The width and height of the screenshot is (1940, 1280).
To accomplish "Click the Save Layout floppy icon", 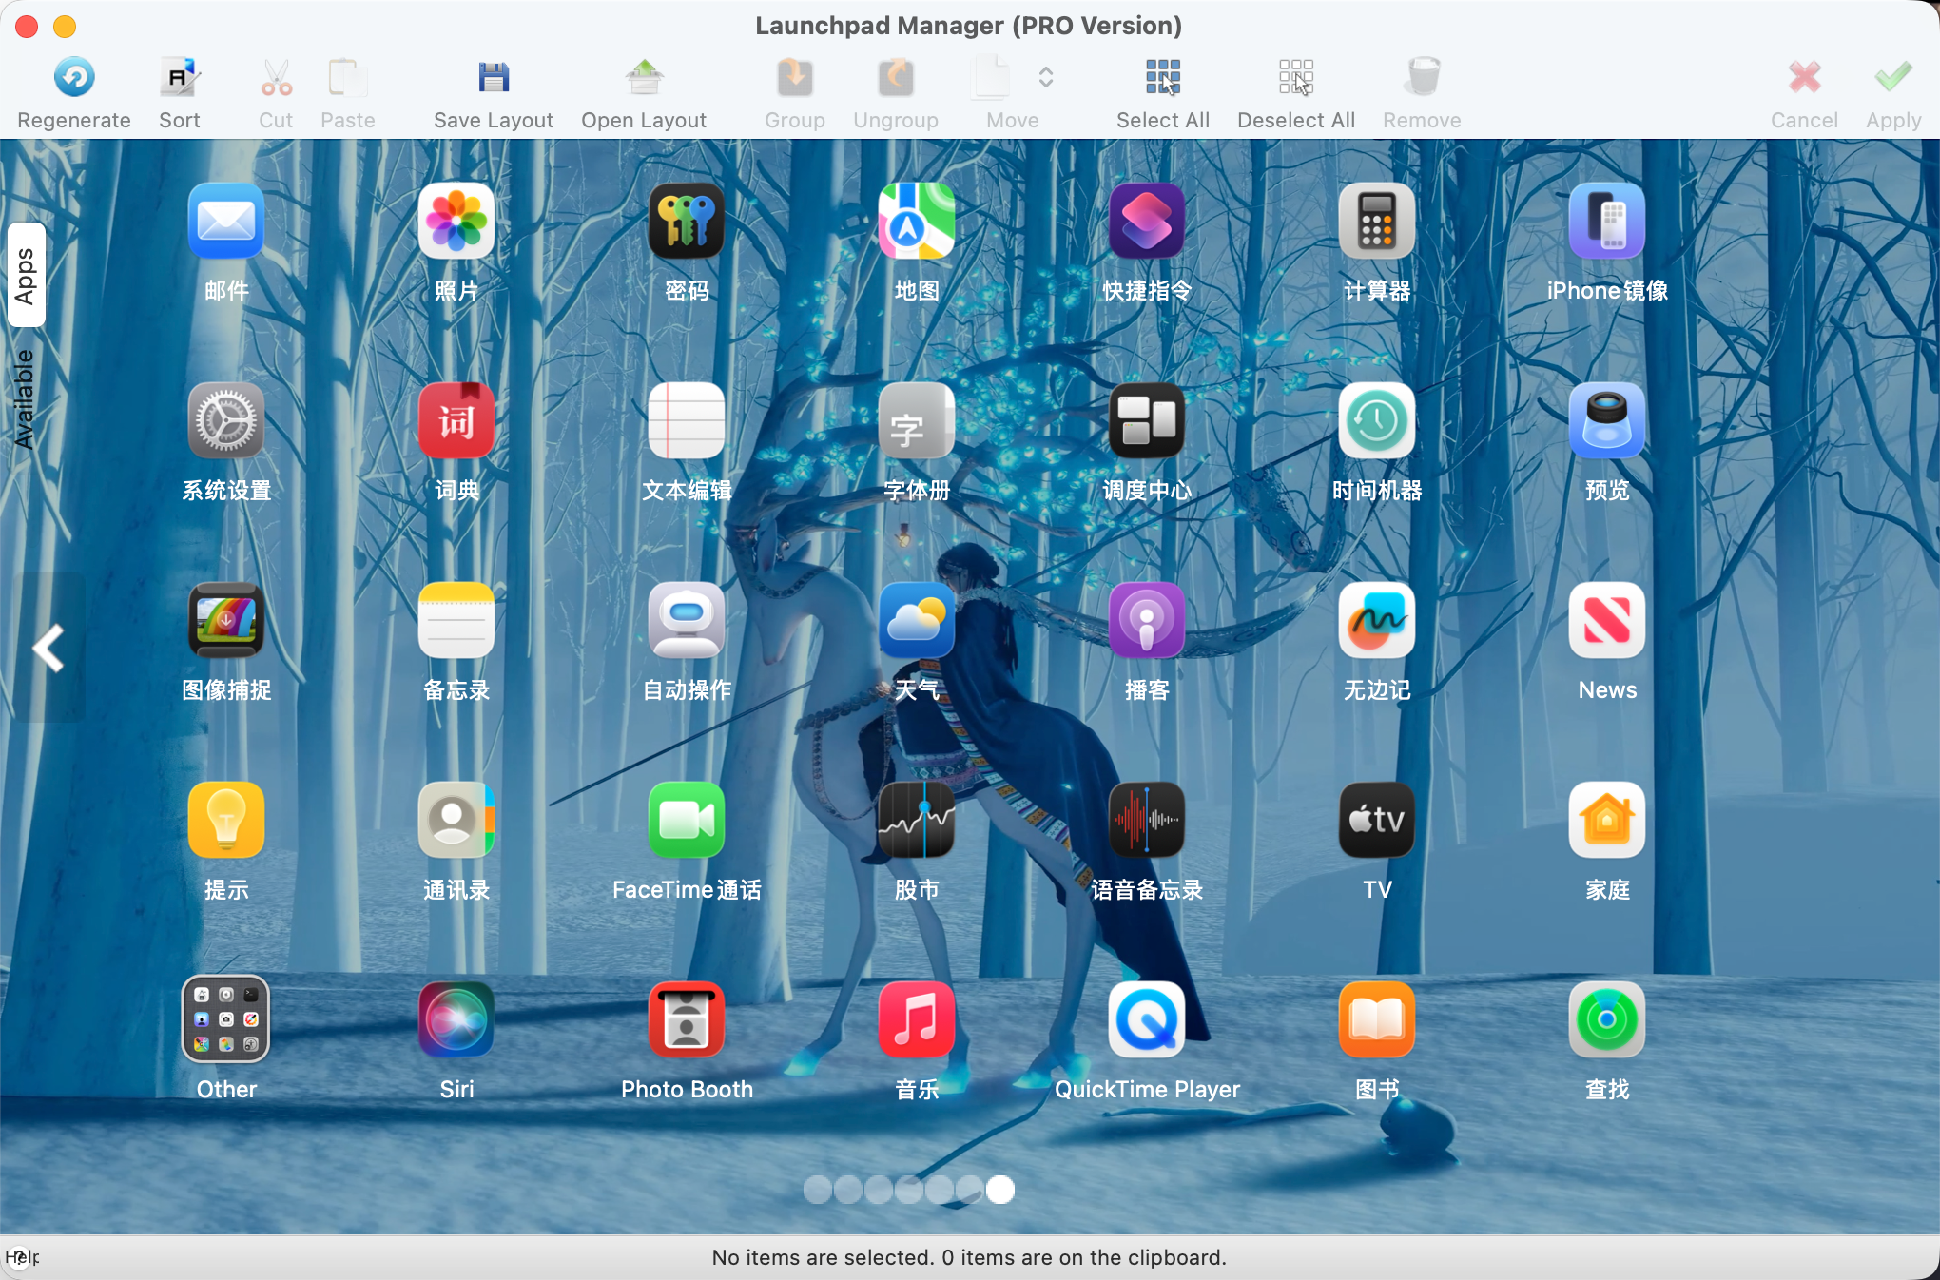I will pos(493,78).
